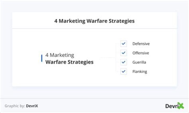Screen dimensions: 189x113
Task: Click the green X icon in the DevriX logo
Action: (180, 106)
